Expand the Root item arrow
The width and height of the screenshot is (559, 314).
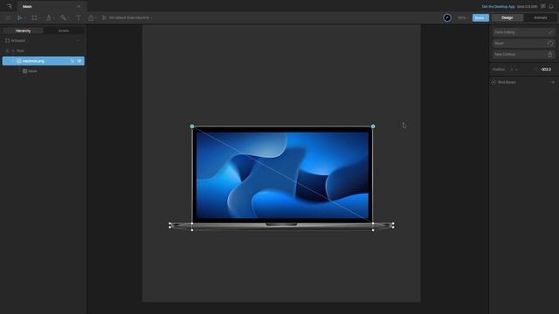click(x=8, y=51)
